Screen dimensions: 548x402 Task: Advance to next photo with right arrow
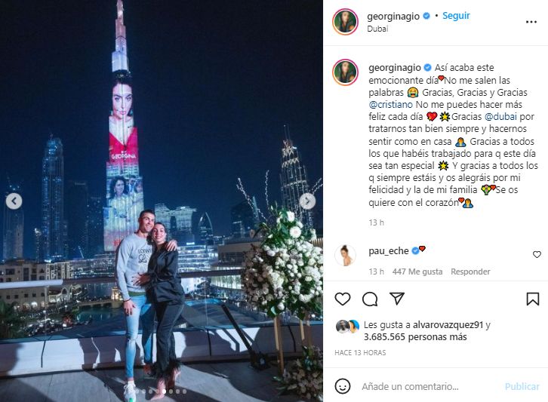[307, 201]
